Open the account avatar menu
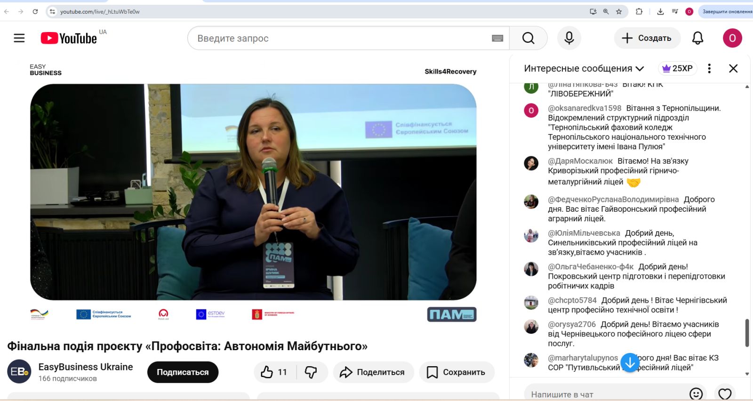Image resolution: width=753 pixels, height=401 pixels. (x=732, y=38)
